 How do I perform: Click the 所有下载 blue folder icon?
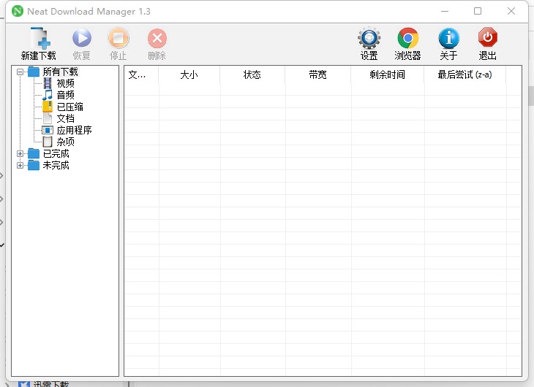(x=34, y=72)
